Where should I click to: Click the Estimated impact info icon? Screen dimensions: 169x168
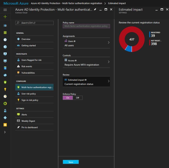pos(86,80)
